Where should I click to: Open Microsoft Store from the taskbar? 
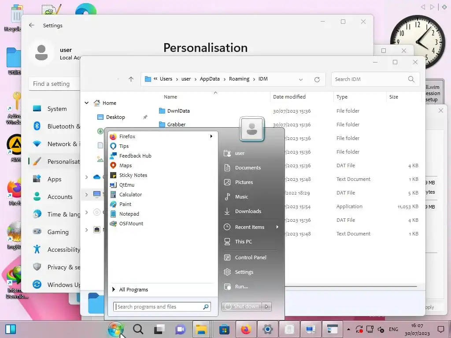pyautogui.click(x=224, y=329)
